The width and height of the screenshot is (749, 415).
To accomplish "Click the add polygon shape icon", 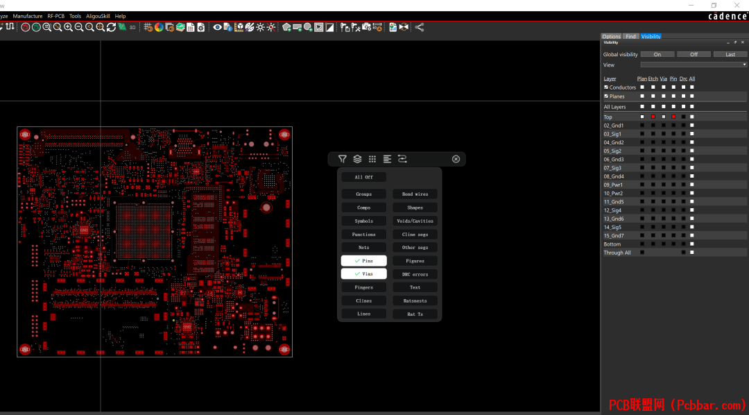I will [x=286, y=27].
